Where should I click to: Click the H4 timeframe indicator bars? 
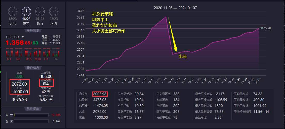[56, 52]
